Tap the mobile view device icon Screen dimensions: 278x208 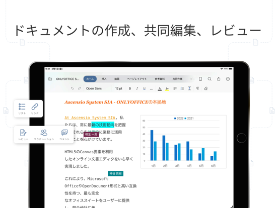coord(200,79)
